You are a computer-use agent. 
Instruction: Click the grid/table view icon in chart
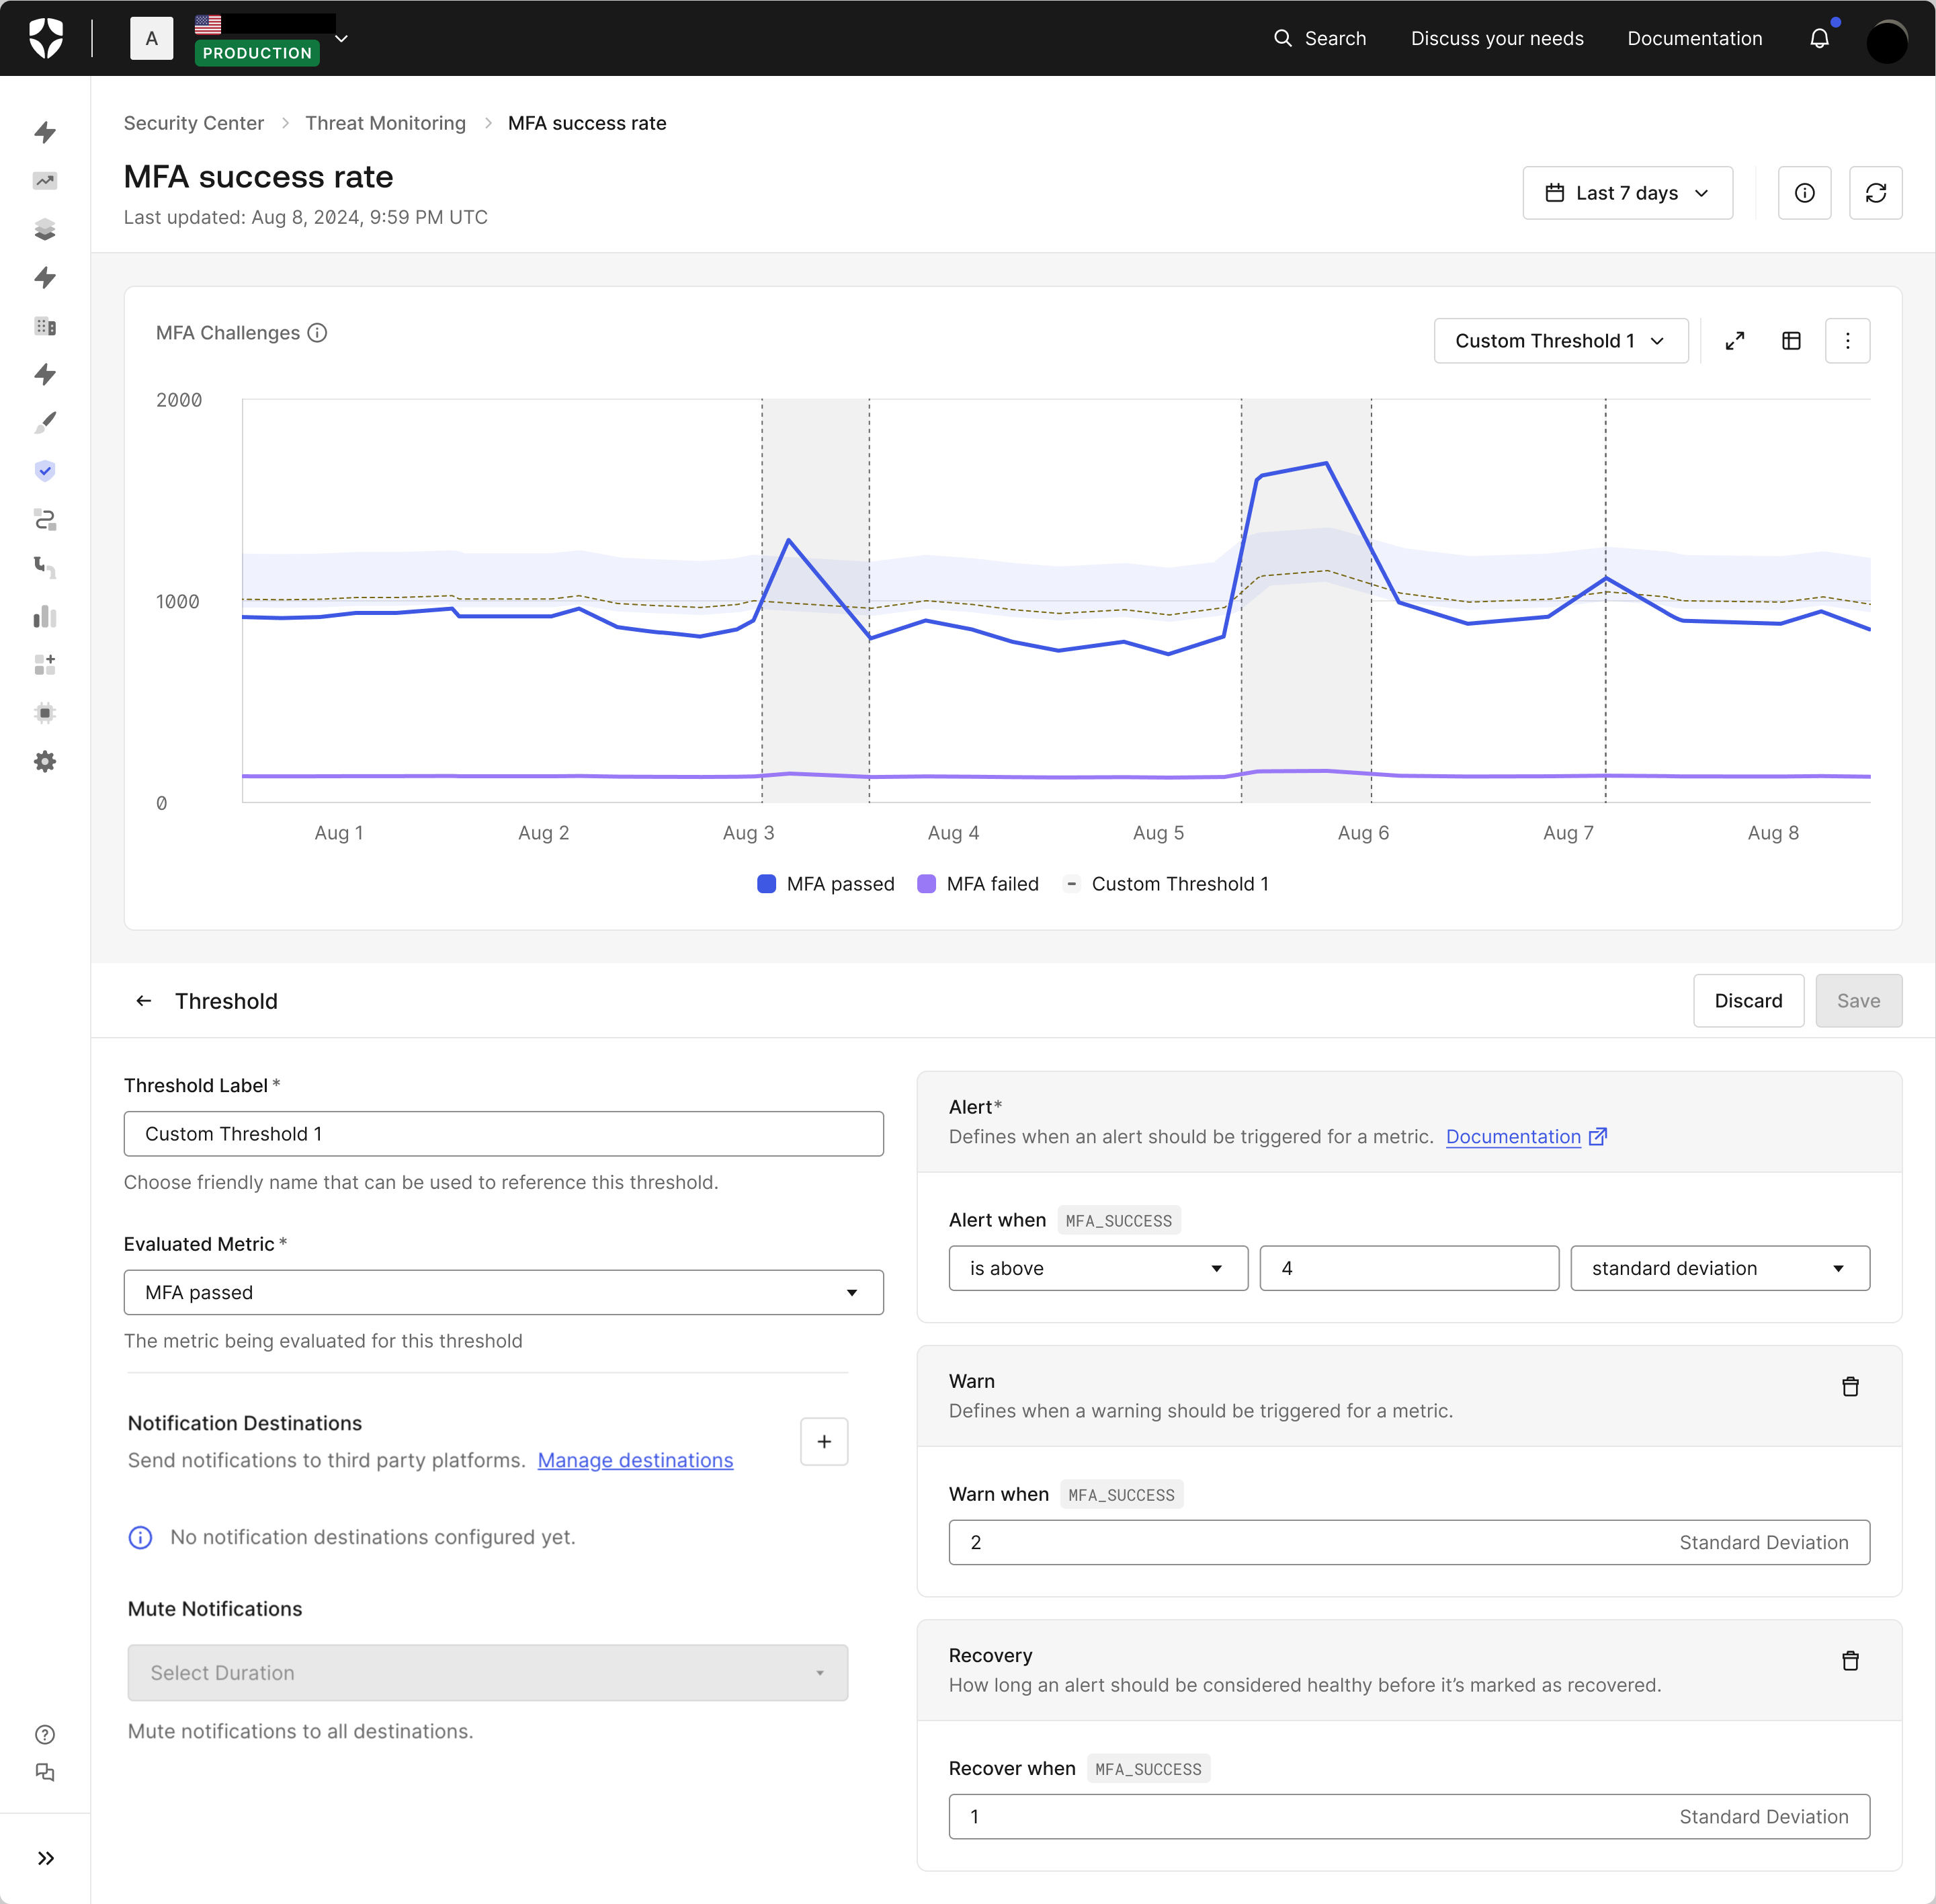[1792, 341]
